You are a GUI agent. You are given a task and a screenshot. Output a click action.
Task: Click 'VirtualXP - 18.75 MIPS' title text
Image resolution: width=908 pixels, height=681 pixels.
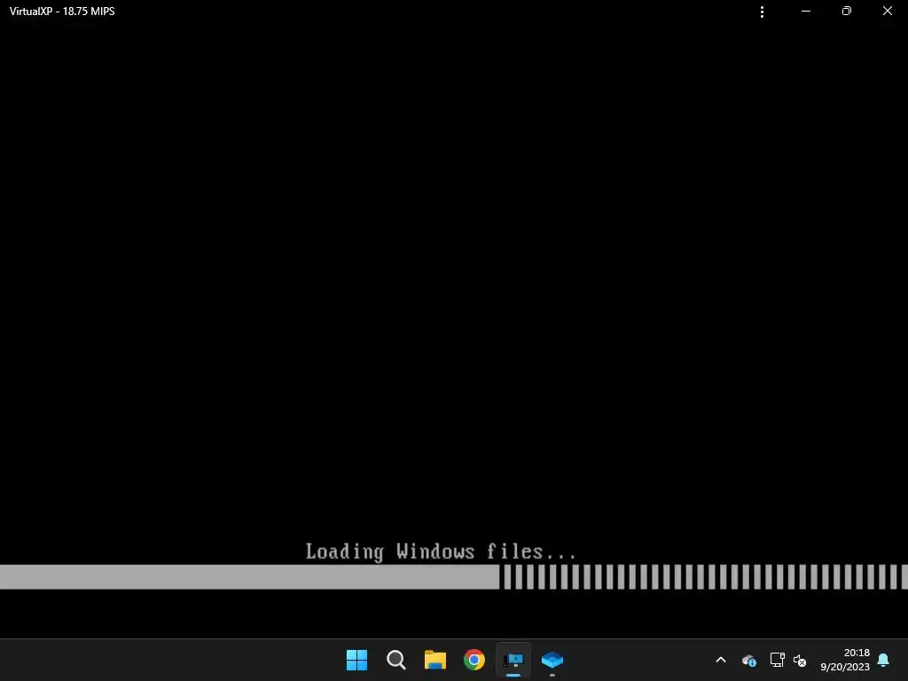pyautogui.click(x=62, y=12)
